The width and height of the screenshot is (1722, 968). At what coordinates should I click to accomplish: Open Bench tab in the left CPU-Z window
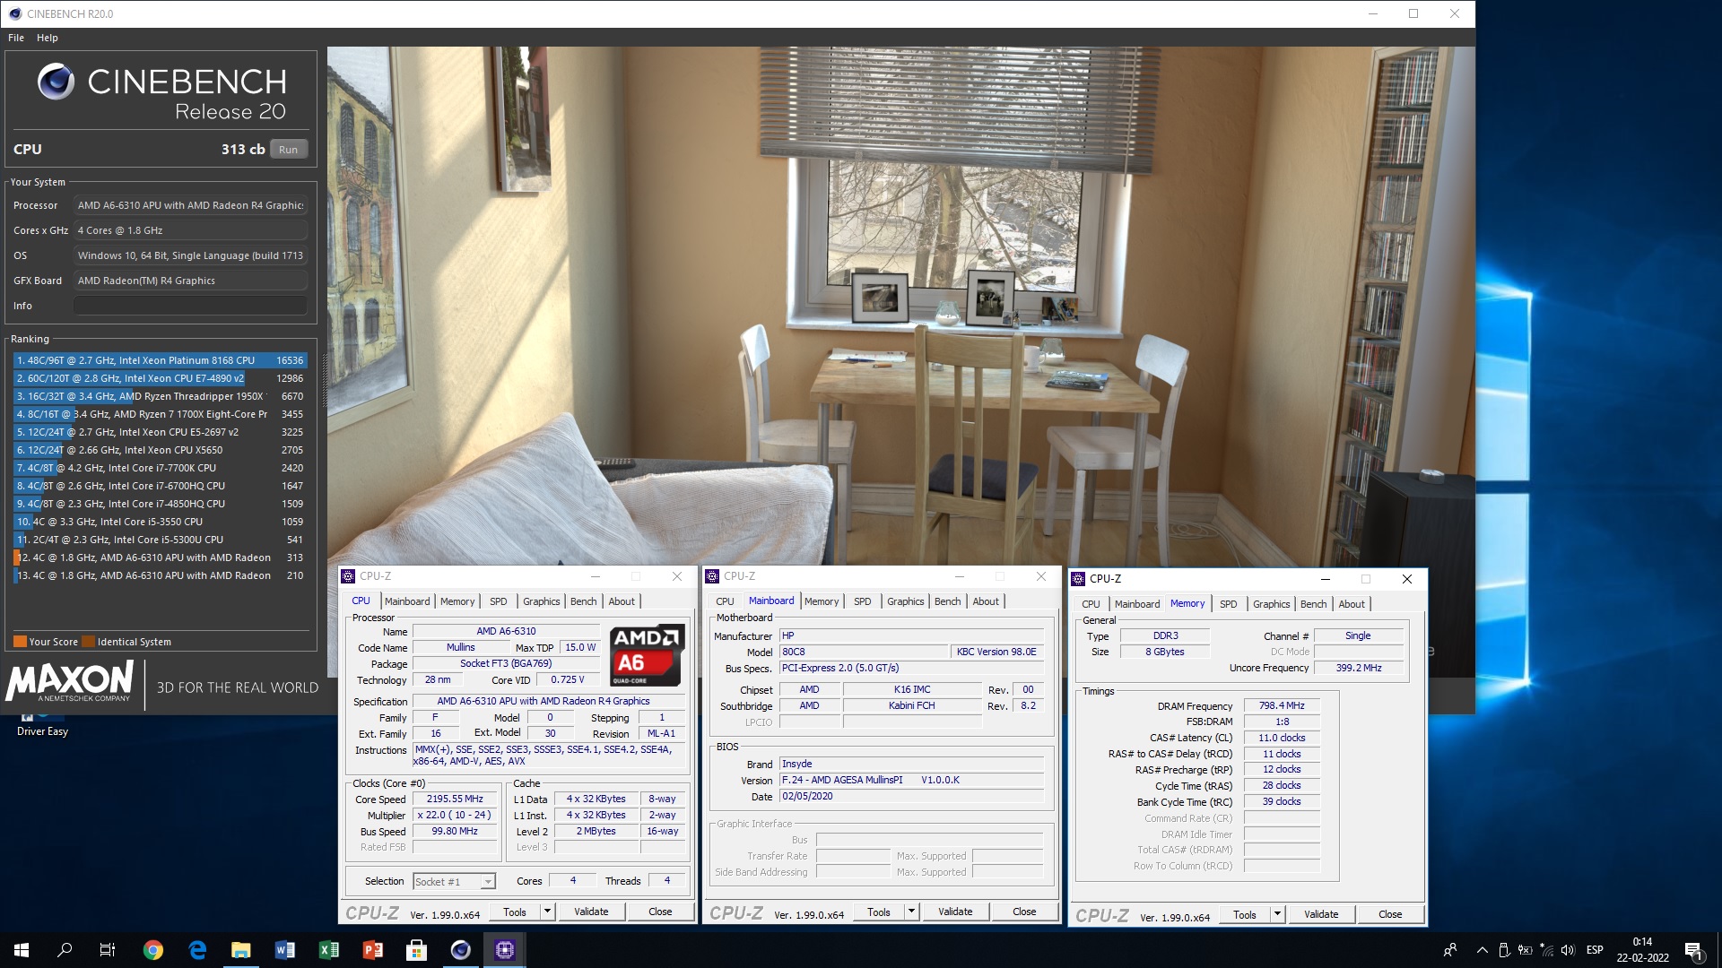[x=583, y=601]
